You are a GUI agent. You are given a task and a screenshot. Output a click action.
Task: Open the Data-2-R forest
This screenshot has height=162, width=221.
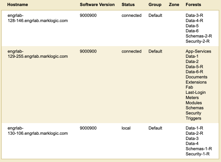coord(194,133)
